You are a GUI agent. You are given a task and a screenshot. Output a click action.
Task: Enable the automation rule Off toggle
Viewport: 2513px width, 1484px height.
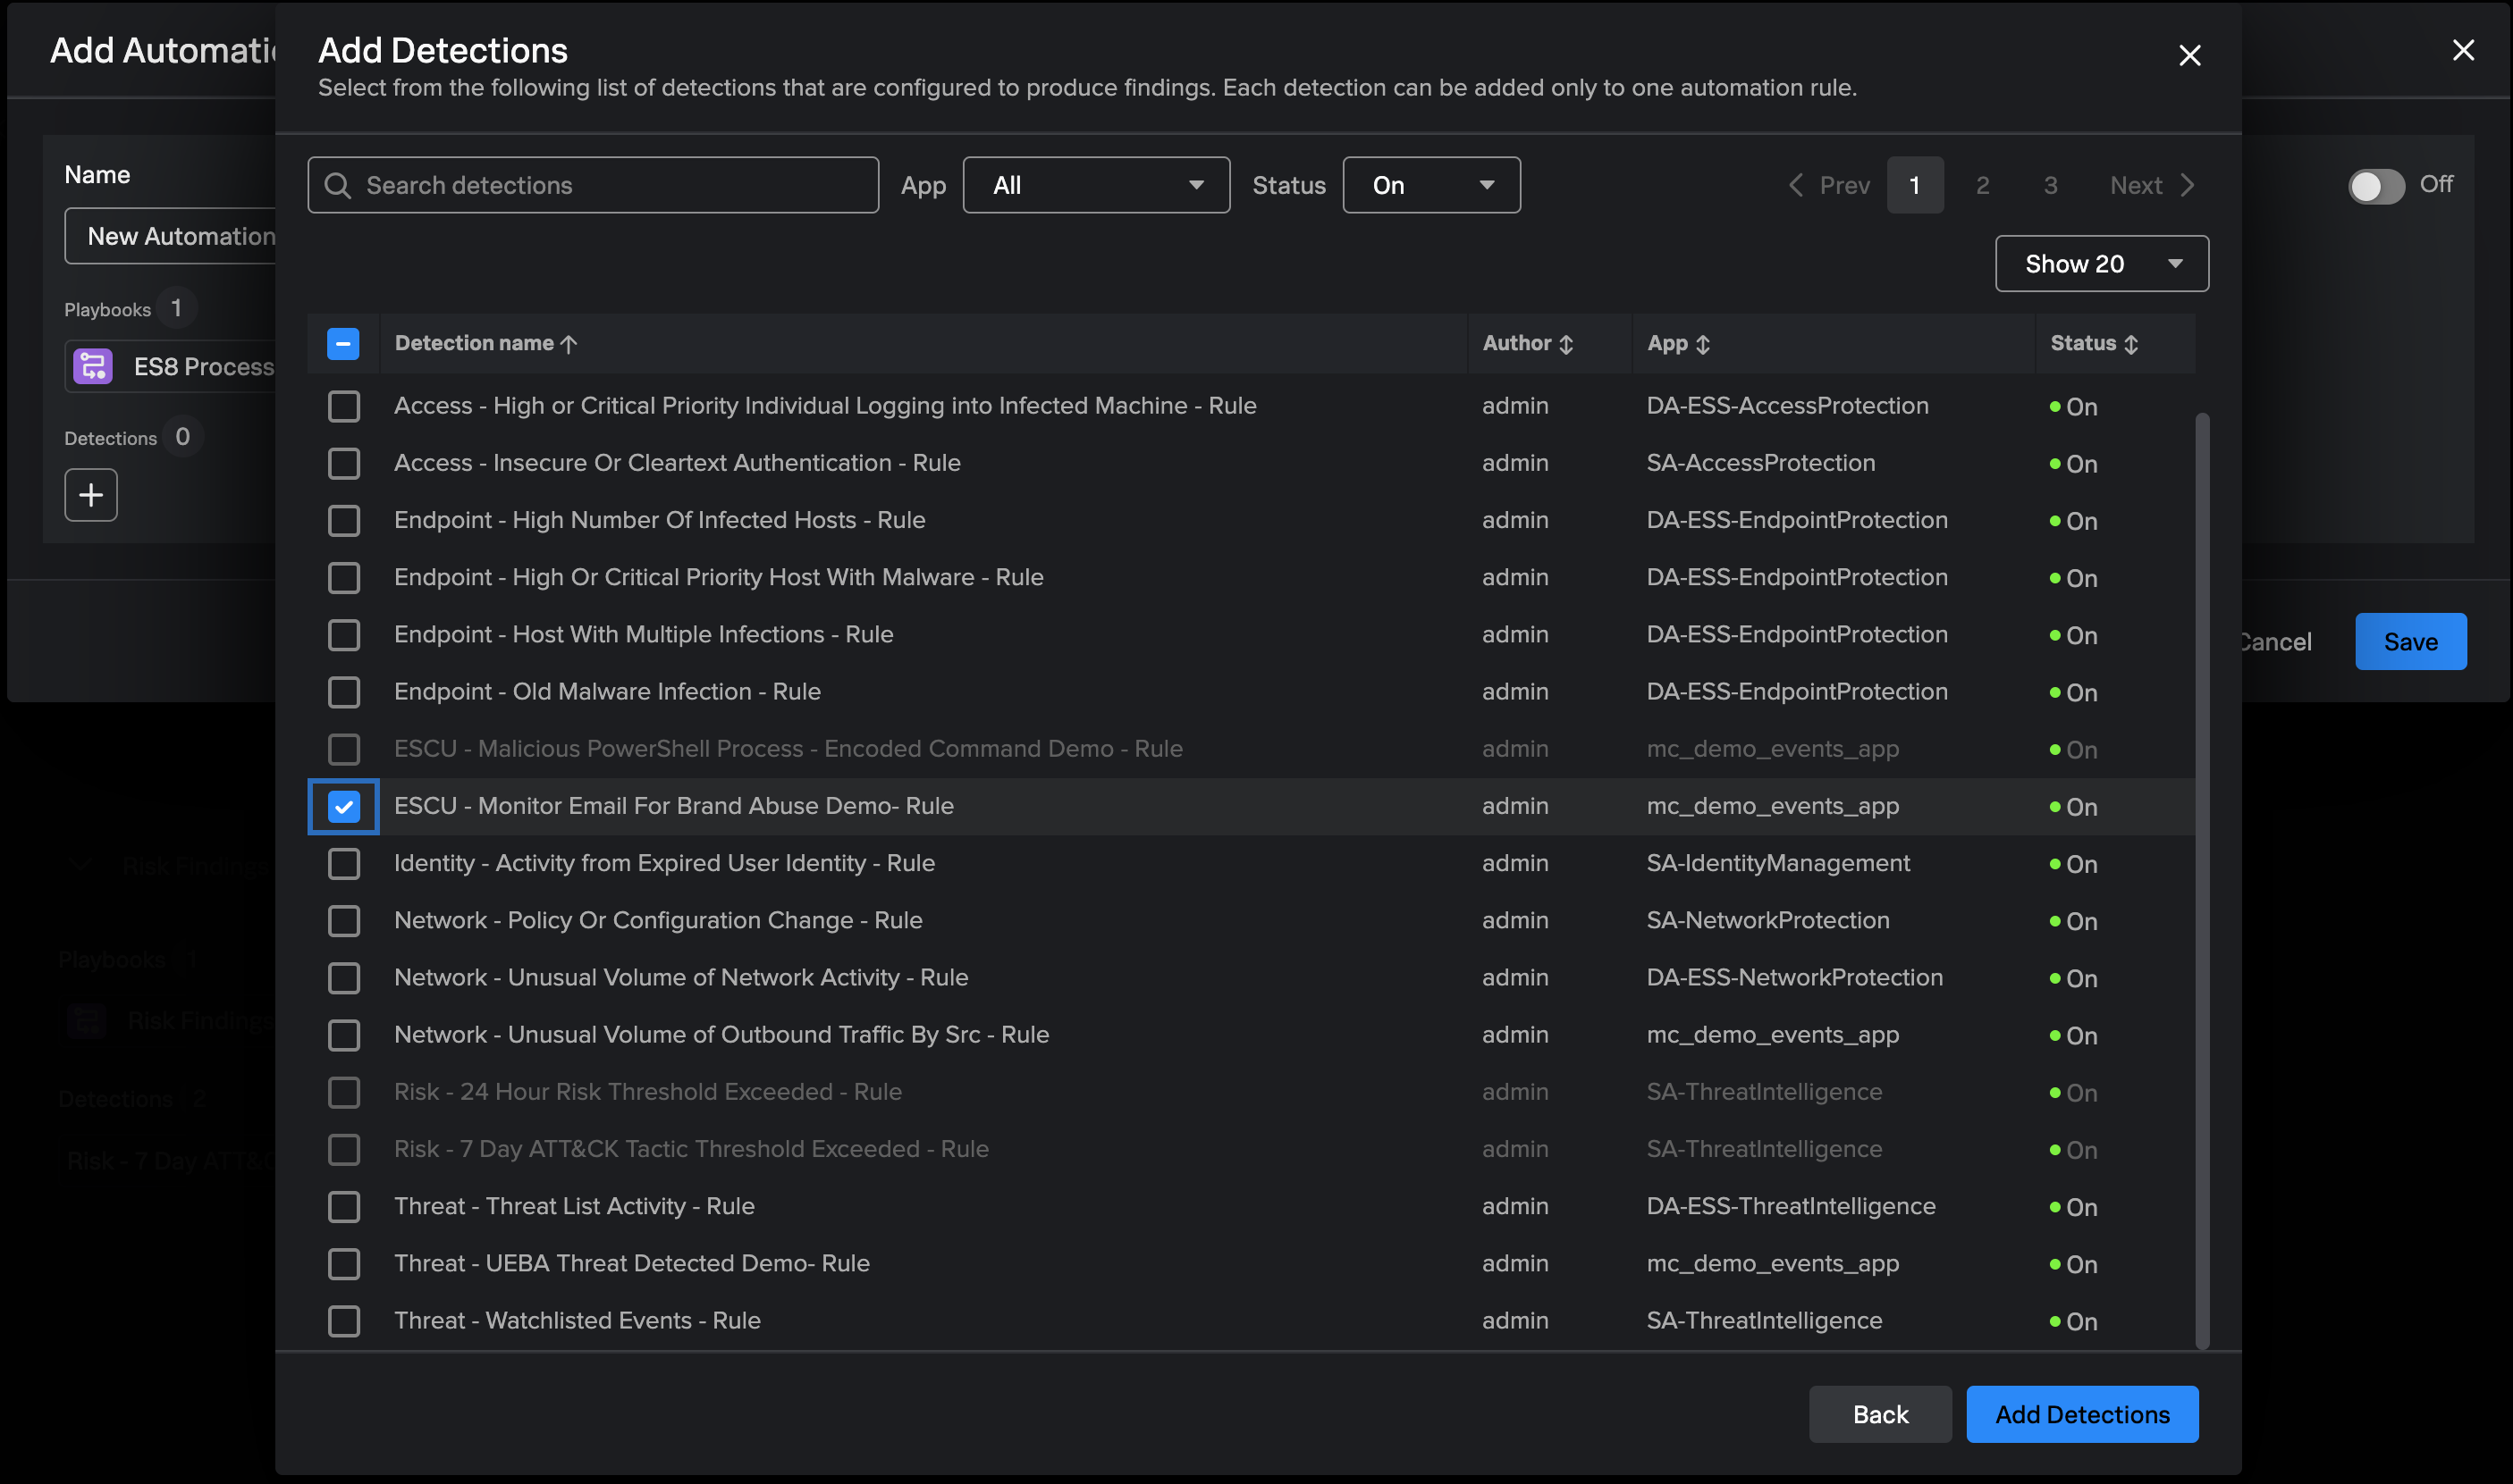tap(2376, 186)
